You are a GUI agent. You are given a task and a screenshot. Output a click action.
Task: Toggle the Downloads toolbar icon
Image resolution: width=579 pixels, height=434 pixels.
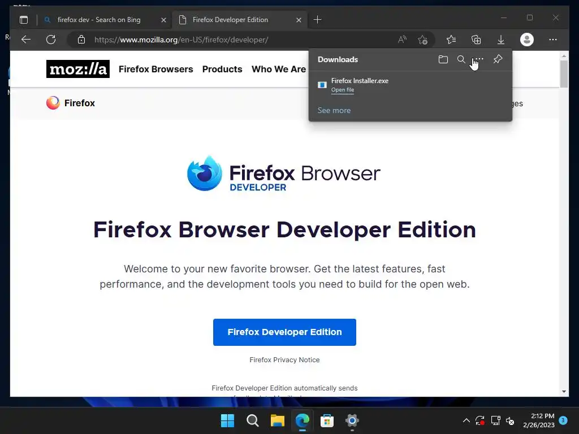[x=501, y=40]
